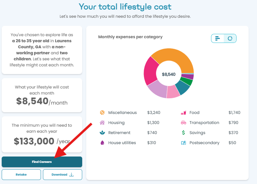Switch to donut chart view

click(x=230, y=38)
